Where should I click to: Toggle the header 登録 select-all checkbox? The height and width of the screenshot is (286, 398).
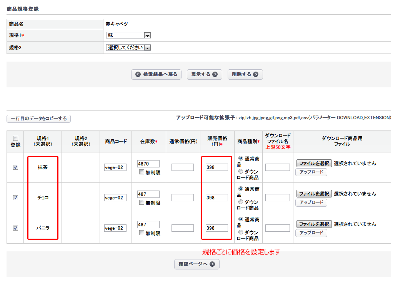tap(15, 138)
